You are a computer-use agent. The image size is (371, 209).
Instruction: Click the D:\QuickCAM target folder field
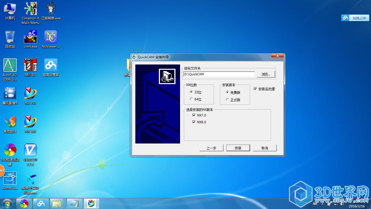(x=219, y=74)
